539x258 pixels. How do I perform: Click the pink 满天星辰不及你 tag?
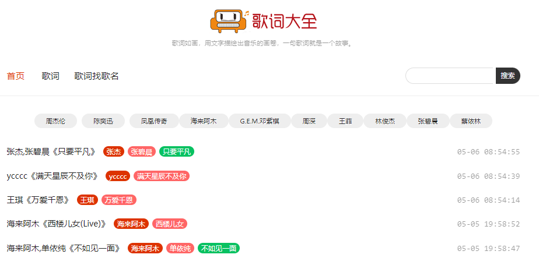pyautogui.click(x=162, y=176)
